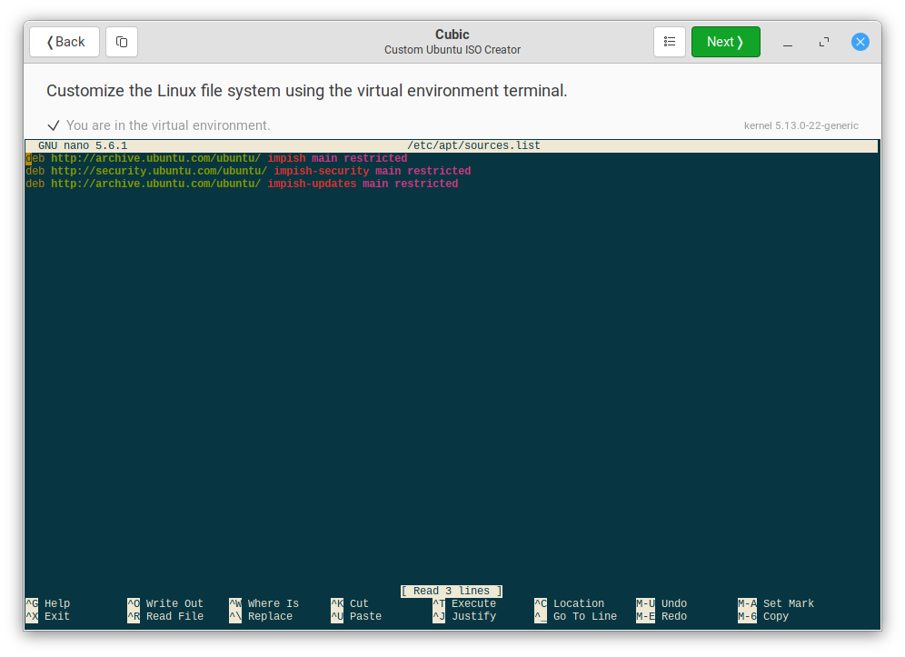Click the copy terminal output icon
The width and height of the screenshot is (905, 657).
pos(122,42)
